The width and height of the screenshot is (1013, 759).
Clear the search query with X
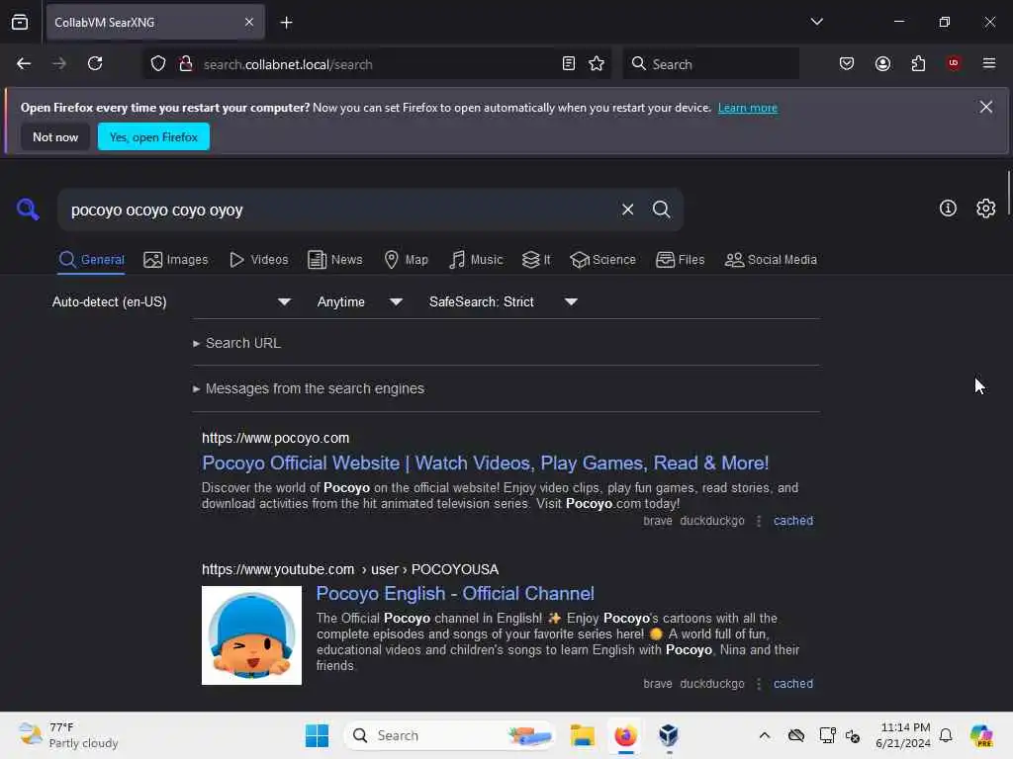click(x=627, y=210)
